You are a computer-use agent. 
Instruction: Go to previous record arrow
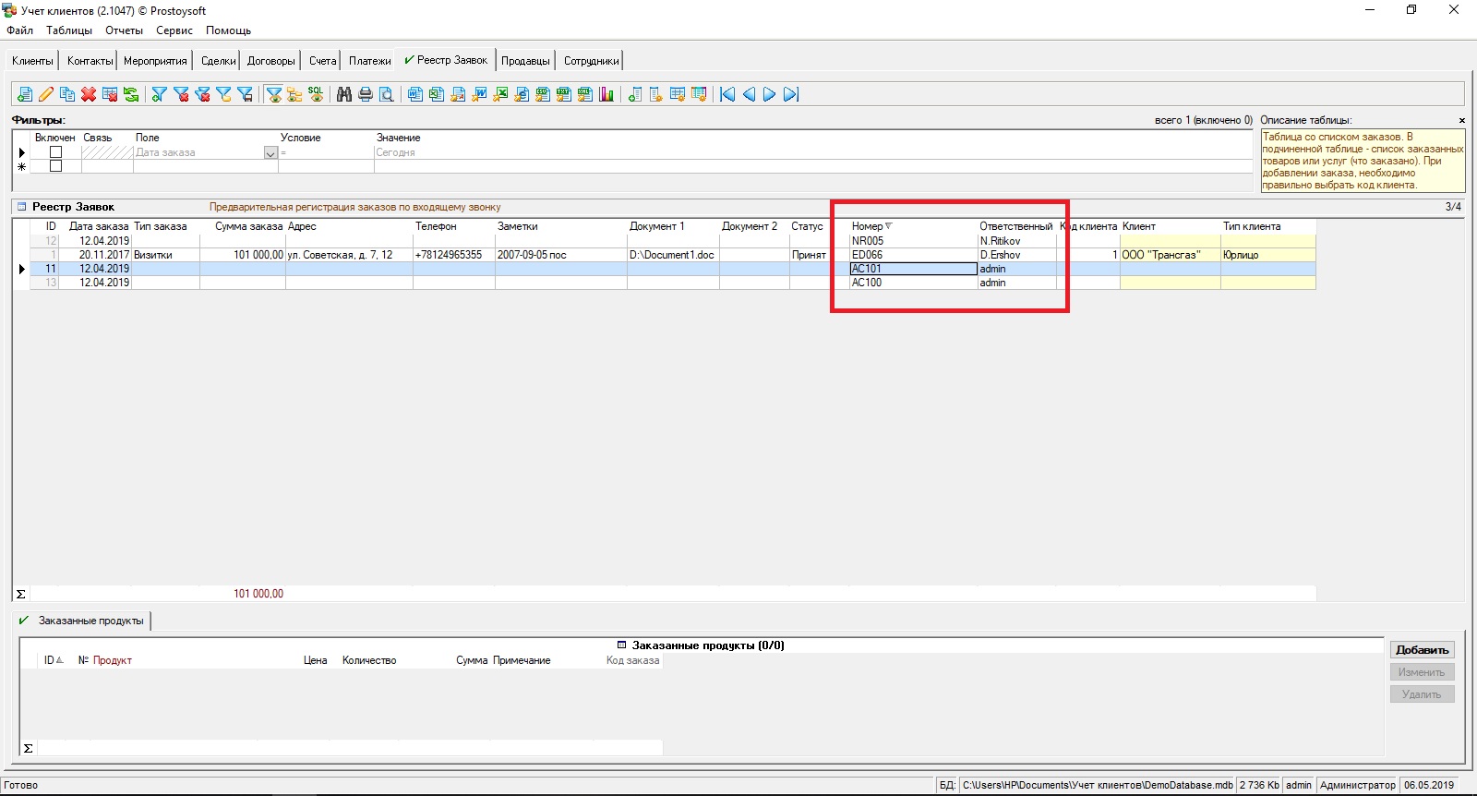click(x=749, y=94)
